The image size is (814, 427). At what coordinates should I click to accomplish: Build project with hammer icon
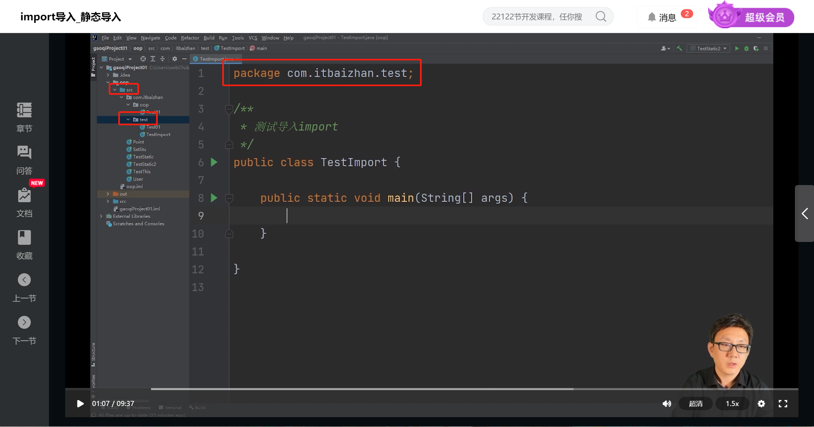coord(679,48)
